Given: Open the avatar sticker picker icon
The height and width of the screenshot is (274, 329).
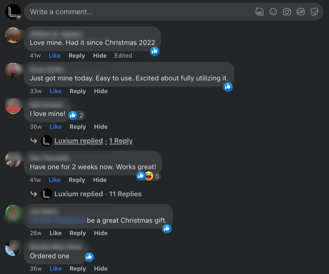Looking at the screenshot, I should pyautogui.click(x=259, y=12).
